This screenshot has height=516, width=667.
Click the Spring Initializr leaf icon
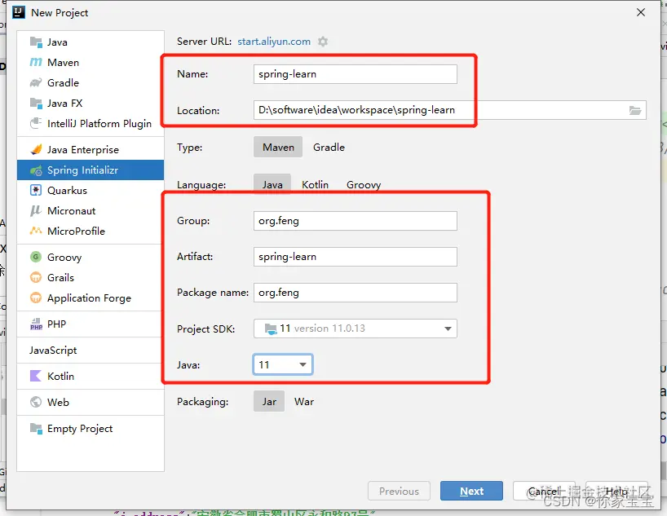coord(36,170)
